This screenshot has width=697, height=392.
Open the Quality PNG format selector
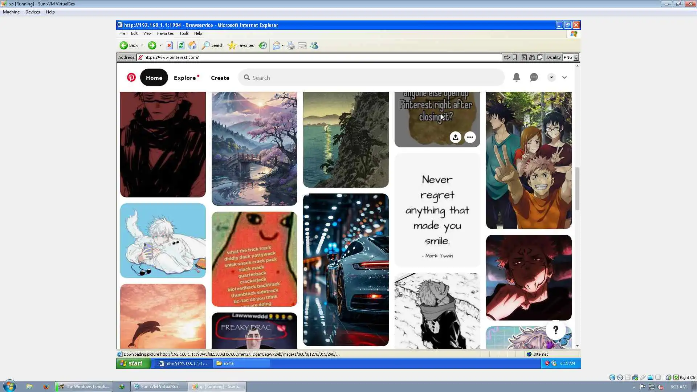point(571,57)
